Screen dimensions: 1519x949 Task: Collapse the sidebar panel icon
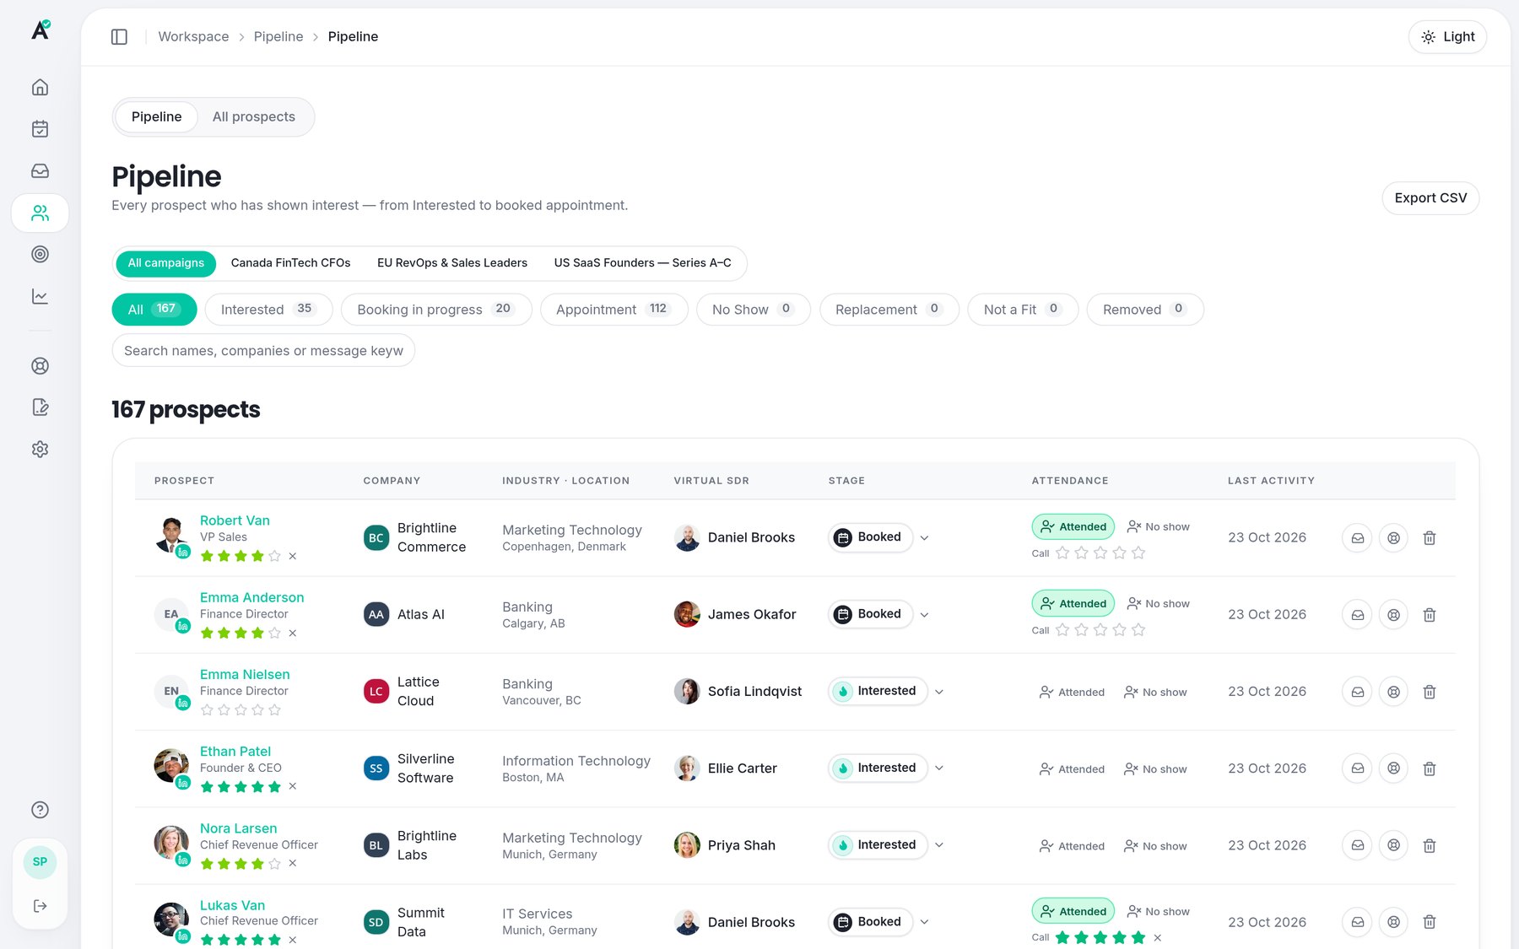[x=119, y=36]
